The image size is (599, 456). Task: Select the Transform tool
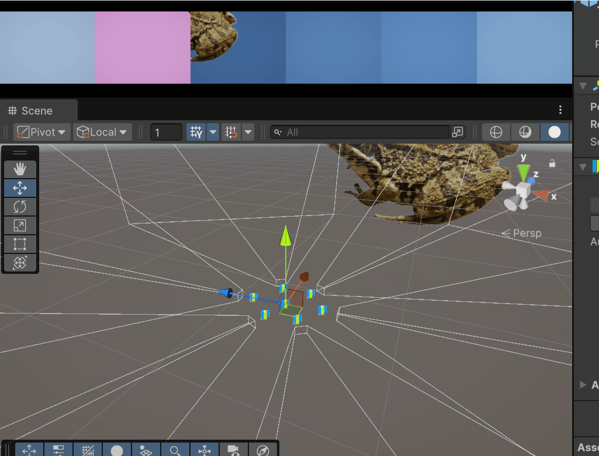tap(20, 263)
